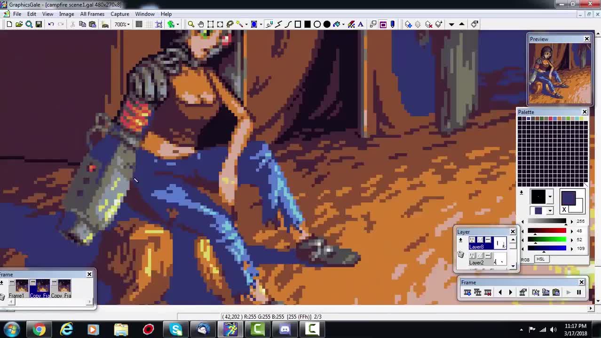This screenshot has height=338, width=601.
Task: Adjust the blue channel slider
Action: 547,248
